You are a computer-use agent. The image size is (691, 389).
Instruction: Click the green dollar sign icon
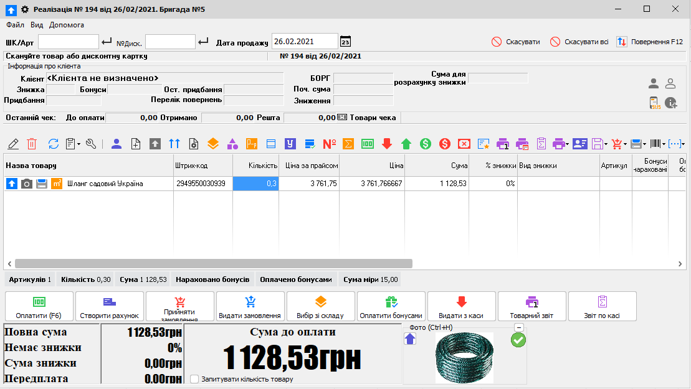(x=426, y=144)
